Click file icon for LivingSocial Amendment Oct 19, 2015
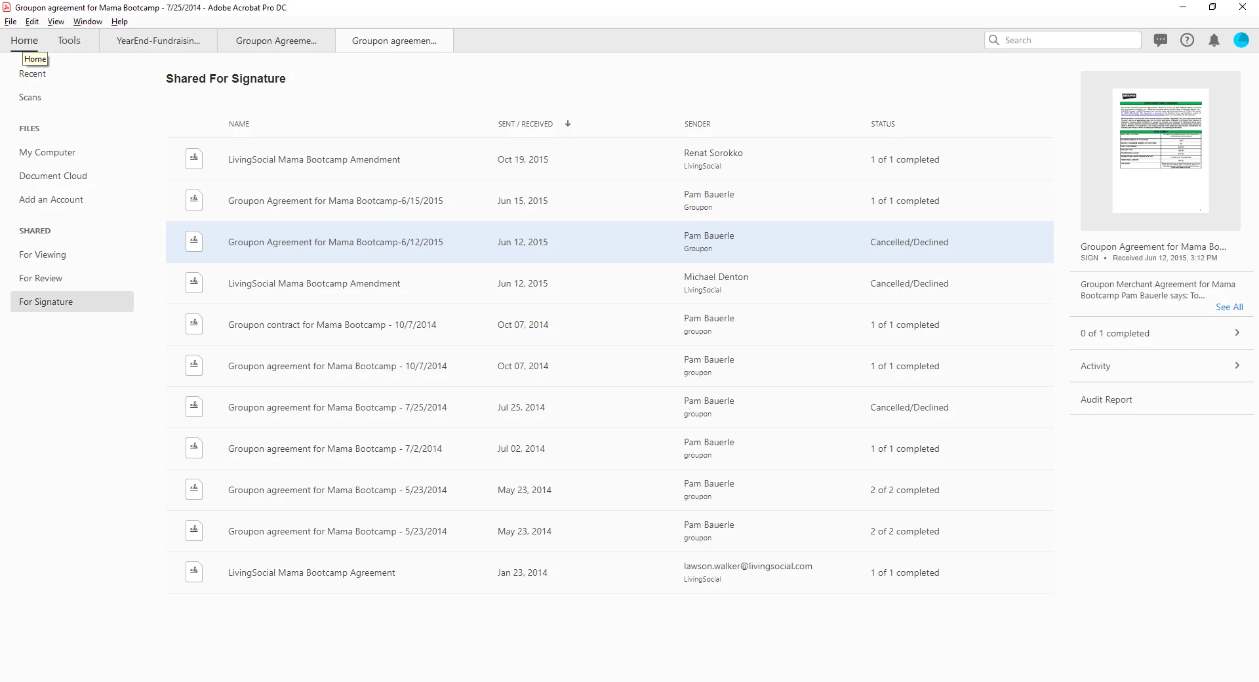This screenshot has height=682, width=1259. [194, 159]
